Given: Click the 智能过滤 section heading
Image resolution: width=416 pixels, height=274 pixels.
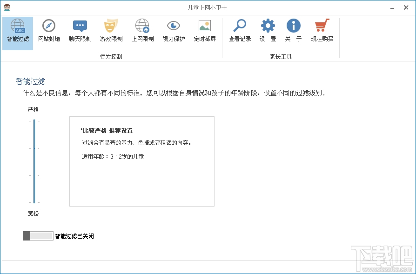Looking at the screenshot, I should tap(31, 81).
